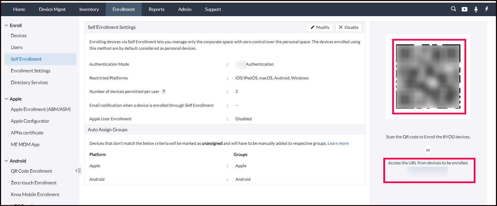
Task: Open QR Code Enrollment under Android
Action: click(31, 171)
